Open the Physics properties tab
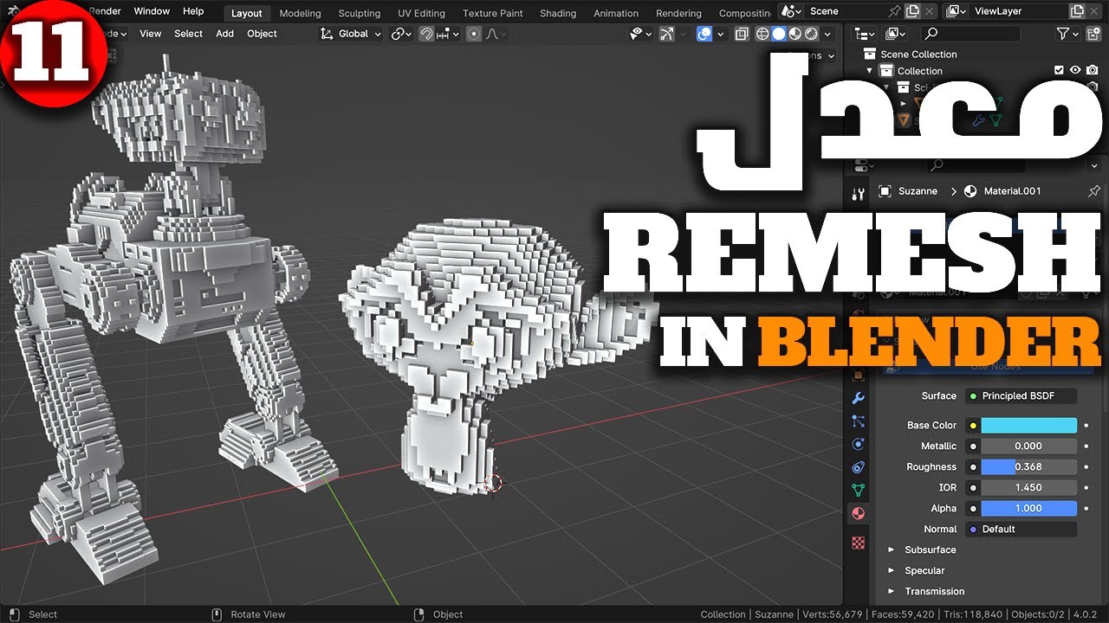This screenshot has height=623, width=1109. (x=859, y=444)
